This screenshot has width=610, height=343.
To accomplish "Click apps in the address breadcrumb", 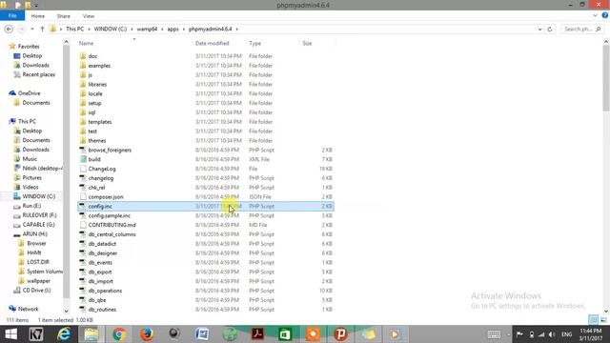I will pos(173,30).
